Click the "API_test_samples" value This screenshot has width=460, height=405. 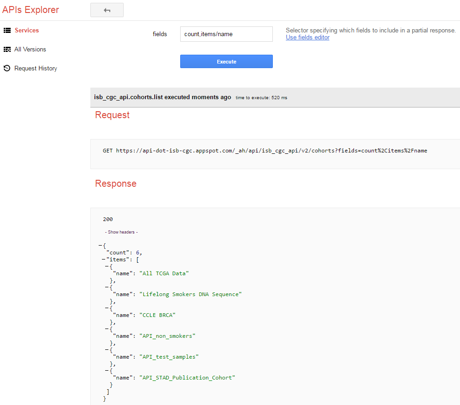point(169,357)
